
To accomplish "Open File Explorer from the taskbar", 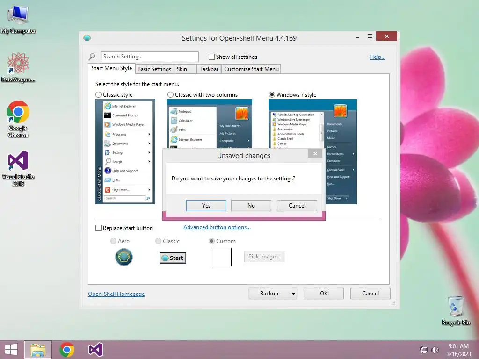I will (x=38, y=350).
